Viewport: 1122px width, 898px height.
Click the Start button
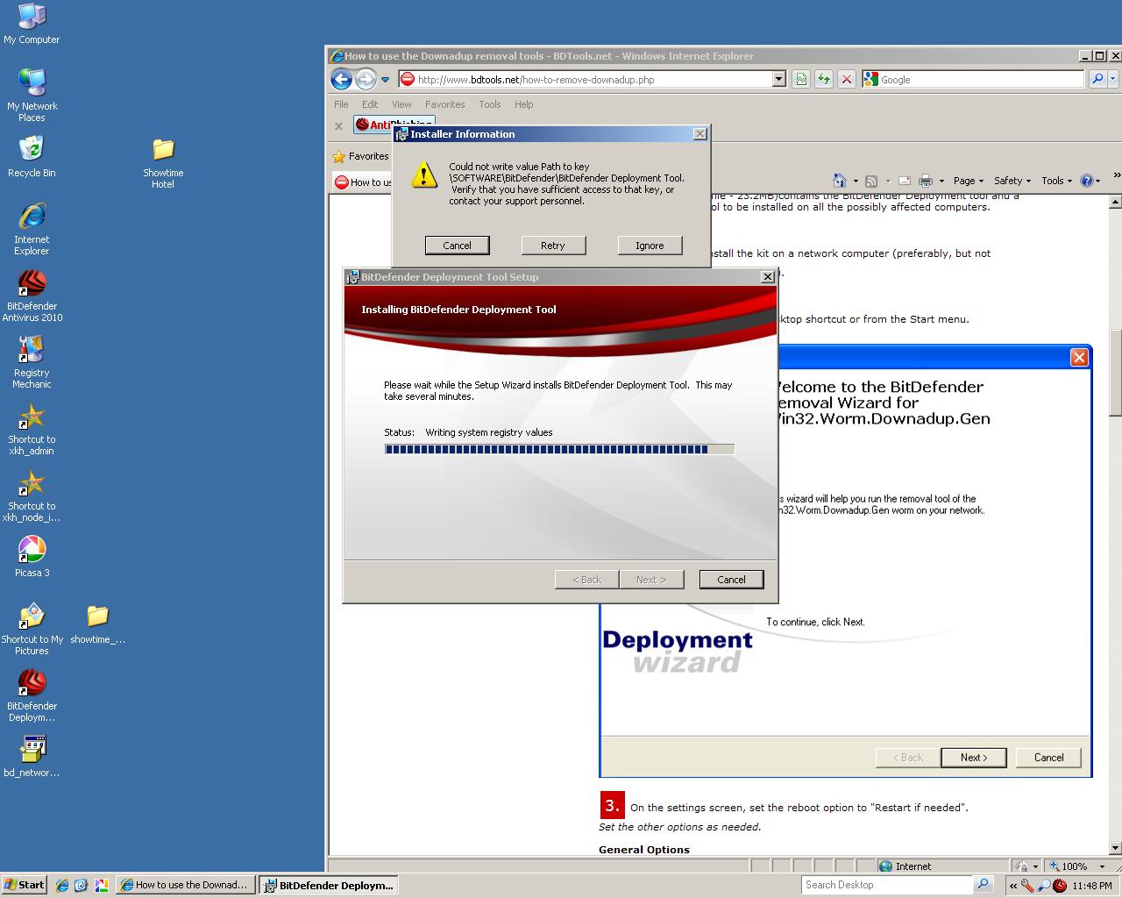click(24, 885)
